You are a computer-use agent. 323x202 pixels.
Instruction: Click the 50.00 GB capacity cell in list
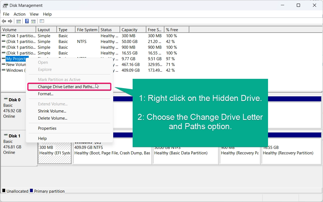click(130, 42)
